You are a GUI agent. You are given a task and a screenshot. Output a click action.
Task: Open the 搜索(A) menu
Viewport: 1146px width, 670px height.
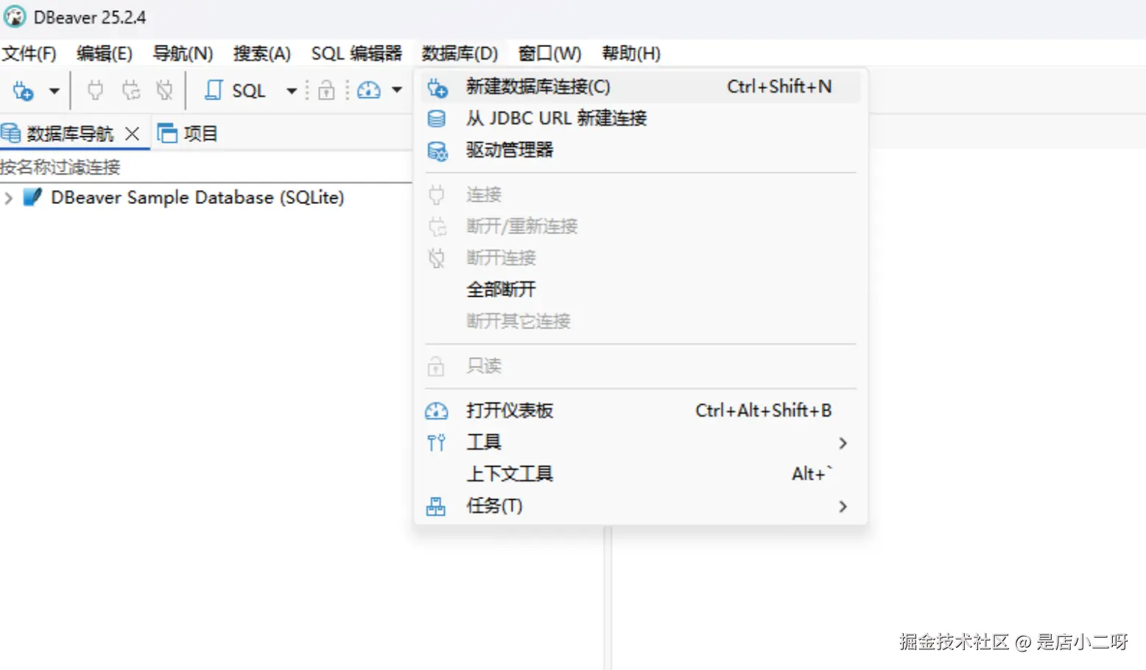click(262, 54)
